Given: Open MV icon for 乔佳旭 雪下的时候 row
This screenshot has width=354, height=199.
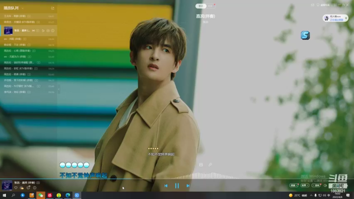Looking at the screenshot, I should click(36, 80).
